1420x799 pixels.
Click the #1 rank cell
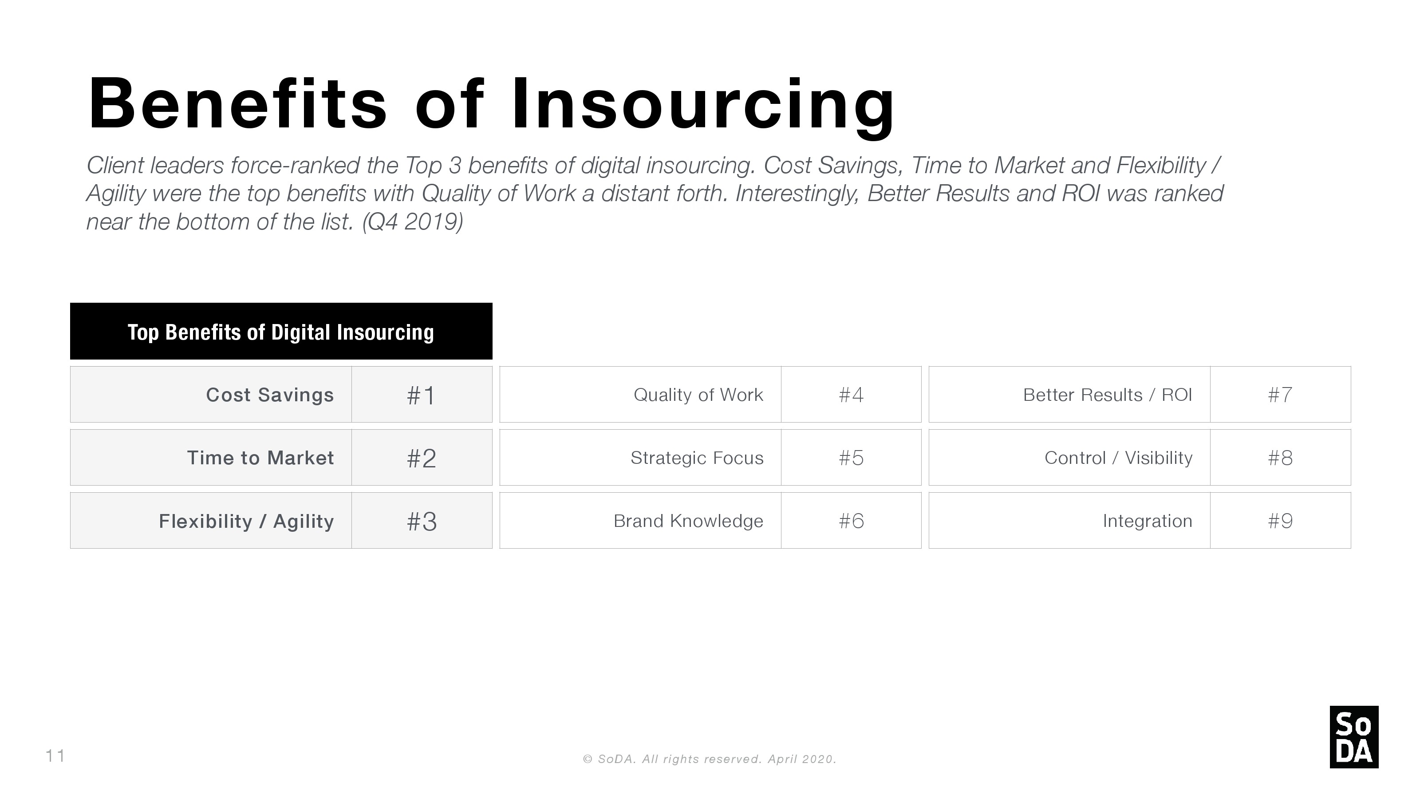pyautogui.click(x=422, y=395)
